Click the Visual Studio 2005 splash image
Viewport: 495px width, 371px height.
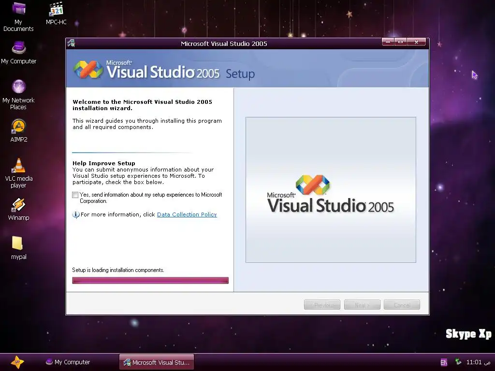331,189
